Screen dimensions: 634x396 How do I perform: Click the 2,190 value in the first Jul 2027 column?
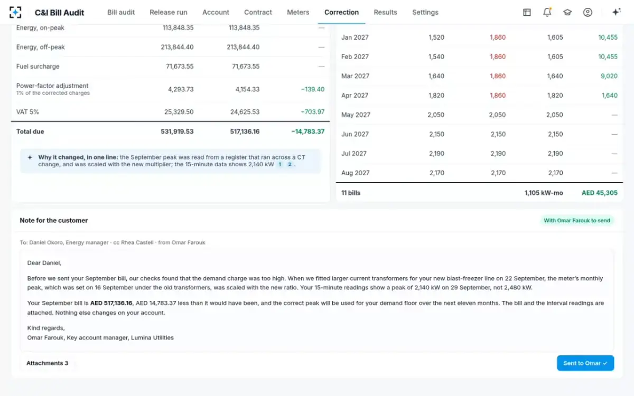coord(436,154)
